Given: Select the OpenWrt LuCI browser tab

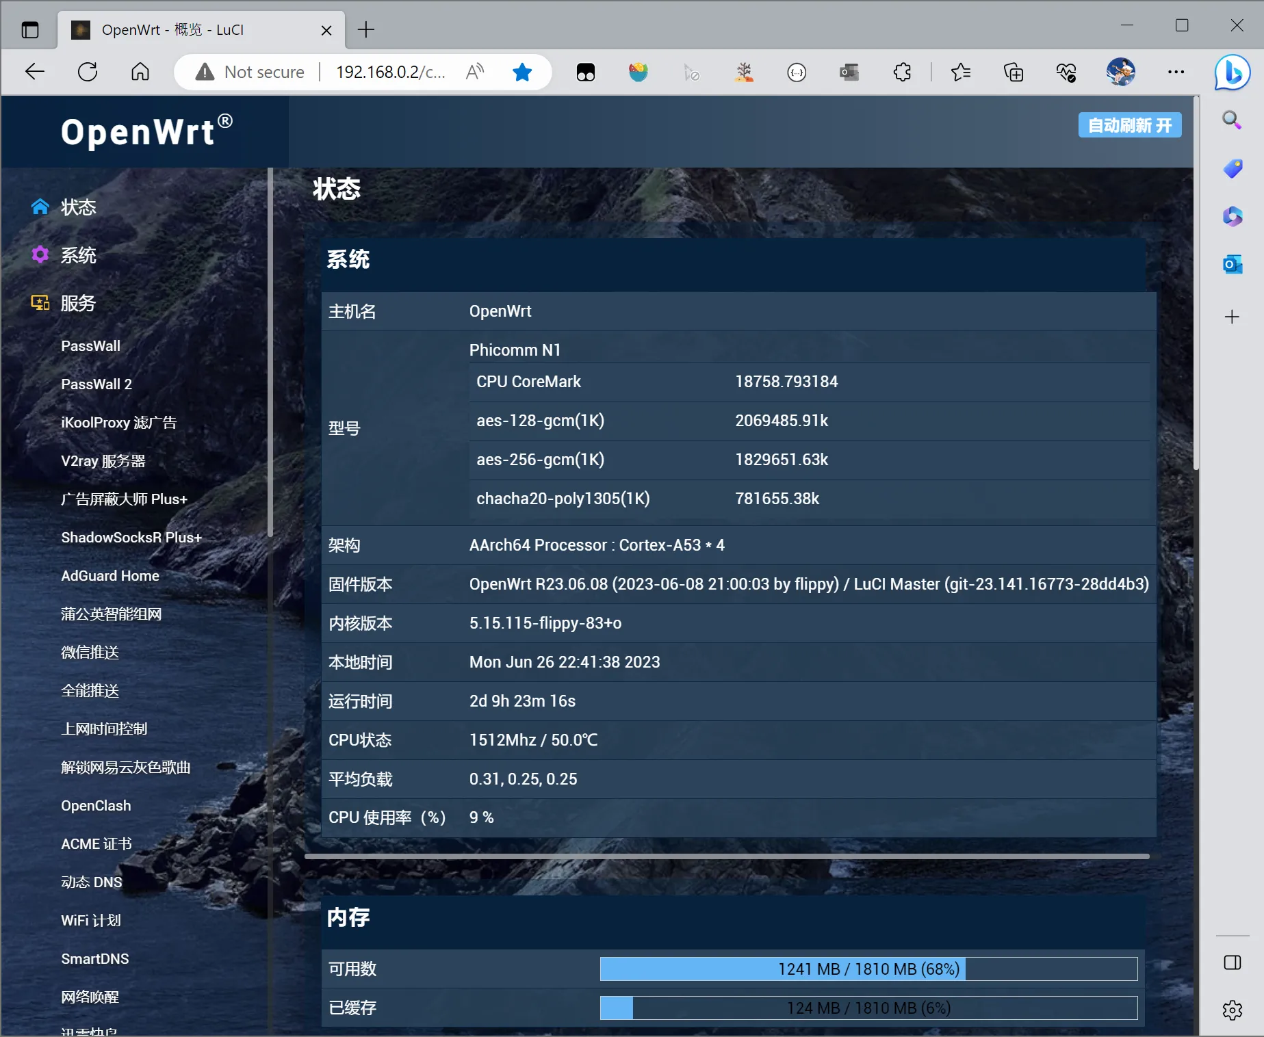Looking at the screenshot, I should click(198, 30).
